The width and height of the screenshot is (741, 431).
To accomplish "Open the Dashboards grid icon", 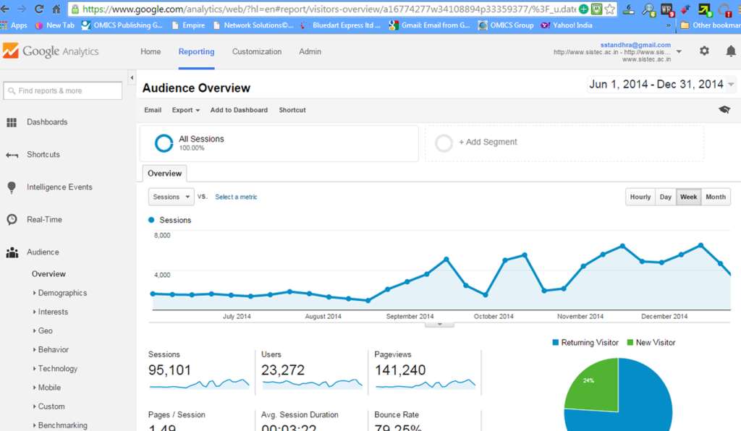I will coord(12,122).
